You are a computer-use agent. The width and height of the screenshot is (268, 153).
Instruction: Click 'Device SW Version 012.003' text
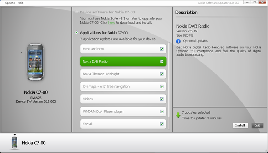pos(36,102)
